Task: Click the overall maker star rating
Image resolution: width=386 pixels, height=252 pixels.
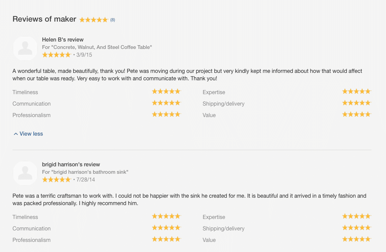Action: pos(93,20)
